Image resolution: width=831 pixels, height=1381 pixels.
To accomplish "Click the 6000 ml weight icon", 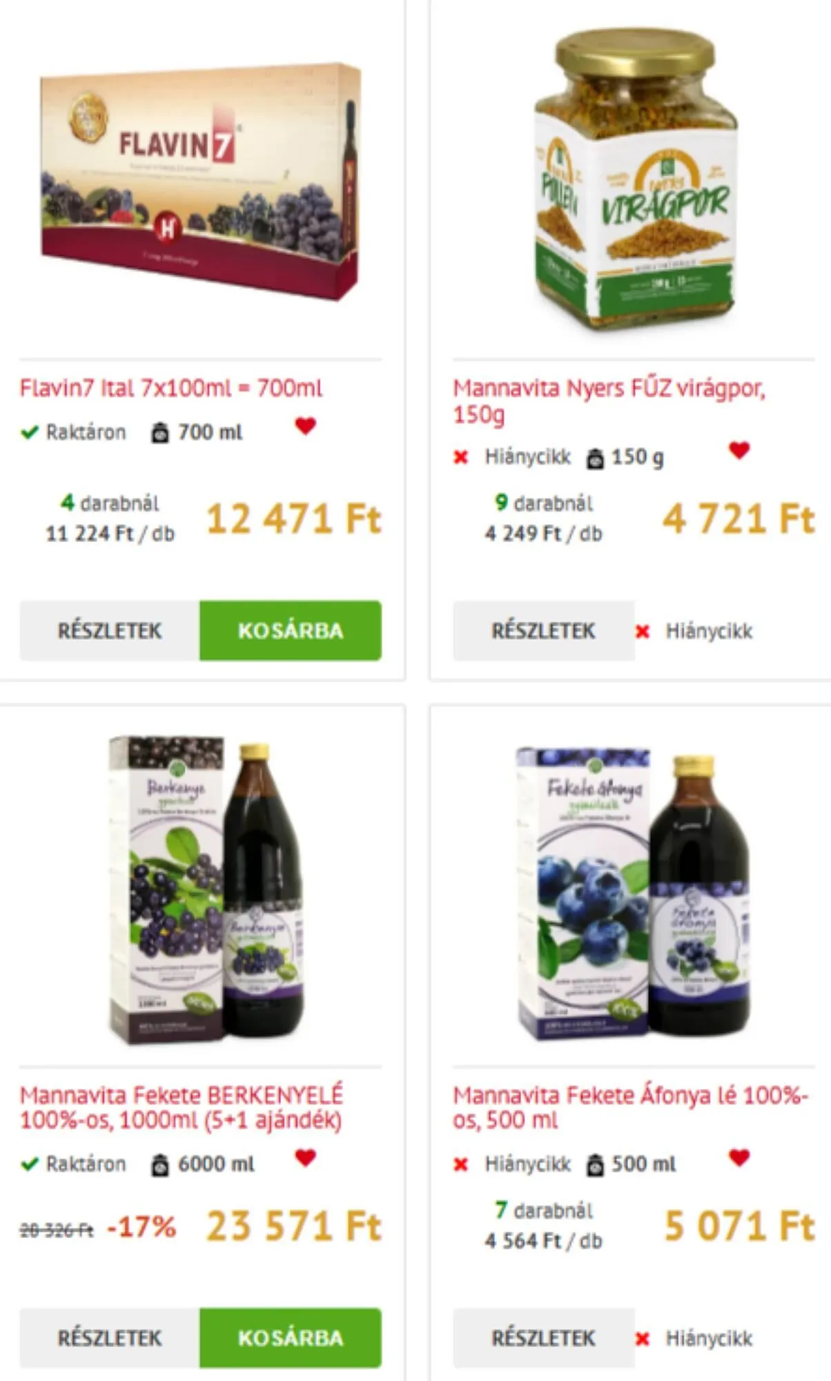I will (x=160, y=1165).
